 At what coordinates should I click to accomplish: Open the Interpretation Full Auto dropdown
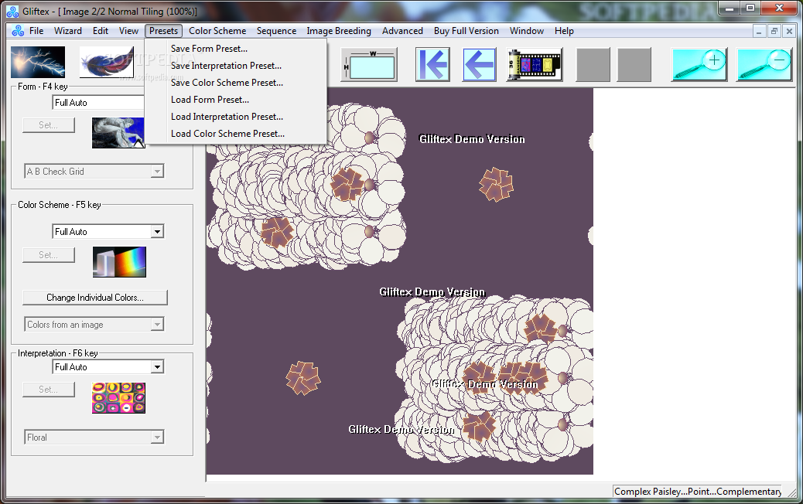[x=108, y=367]
